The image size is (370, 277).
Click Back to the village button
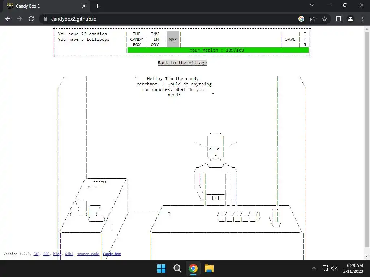(x=182, y=63)
